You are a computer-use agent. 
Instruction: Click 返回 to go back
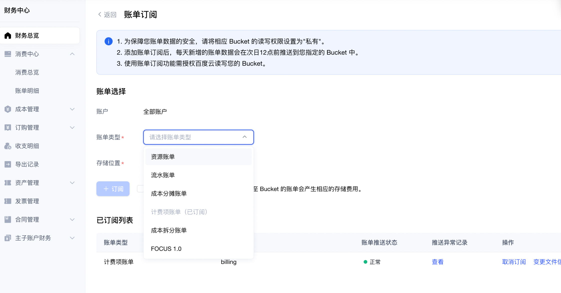tap(110, 14)
